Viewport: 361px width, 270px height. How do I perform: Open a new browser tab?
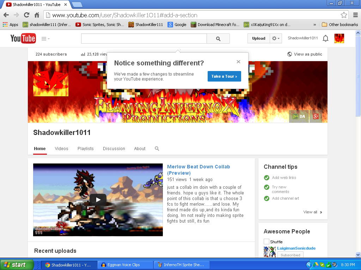click(x=77, y=4)
